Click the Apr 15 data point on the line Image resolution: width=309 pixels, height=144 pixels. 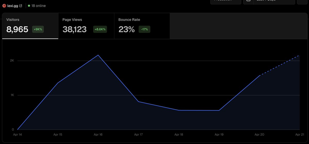point(58,83)
